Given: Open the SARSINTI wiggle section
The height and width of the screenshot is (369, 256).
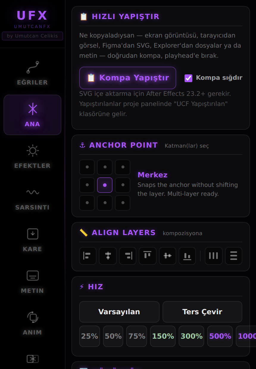Looking at the screenshot, I should coord(32,198).
